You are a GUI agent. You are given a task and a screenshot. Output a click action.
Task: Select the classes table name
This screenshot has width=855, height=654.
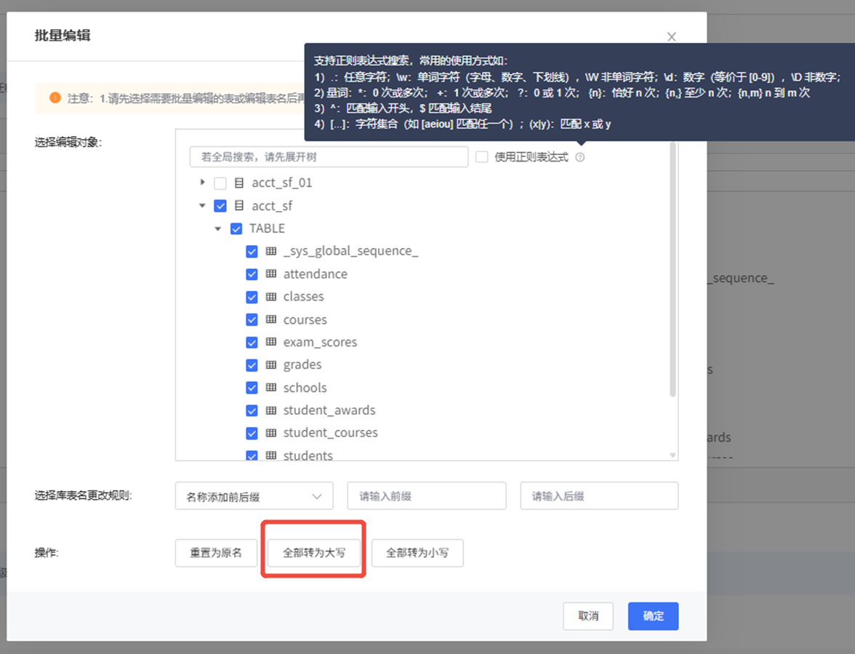(303, 297)
